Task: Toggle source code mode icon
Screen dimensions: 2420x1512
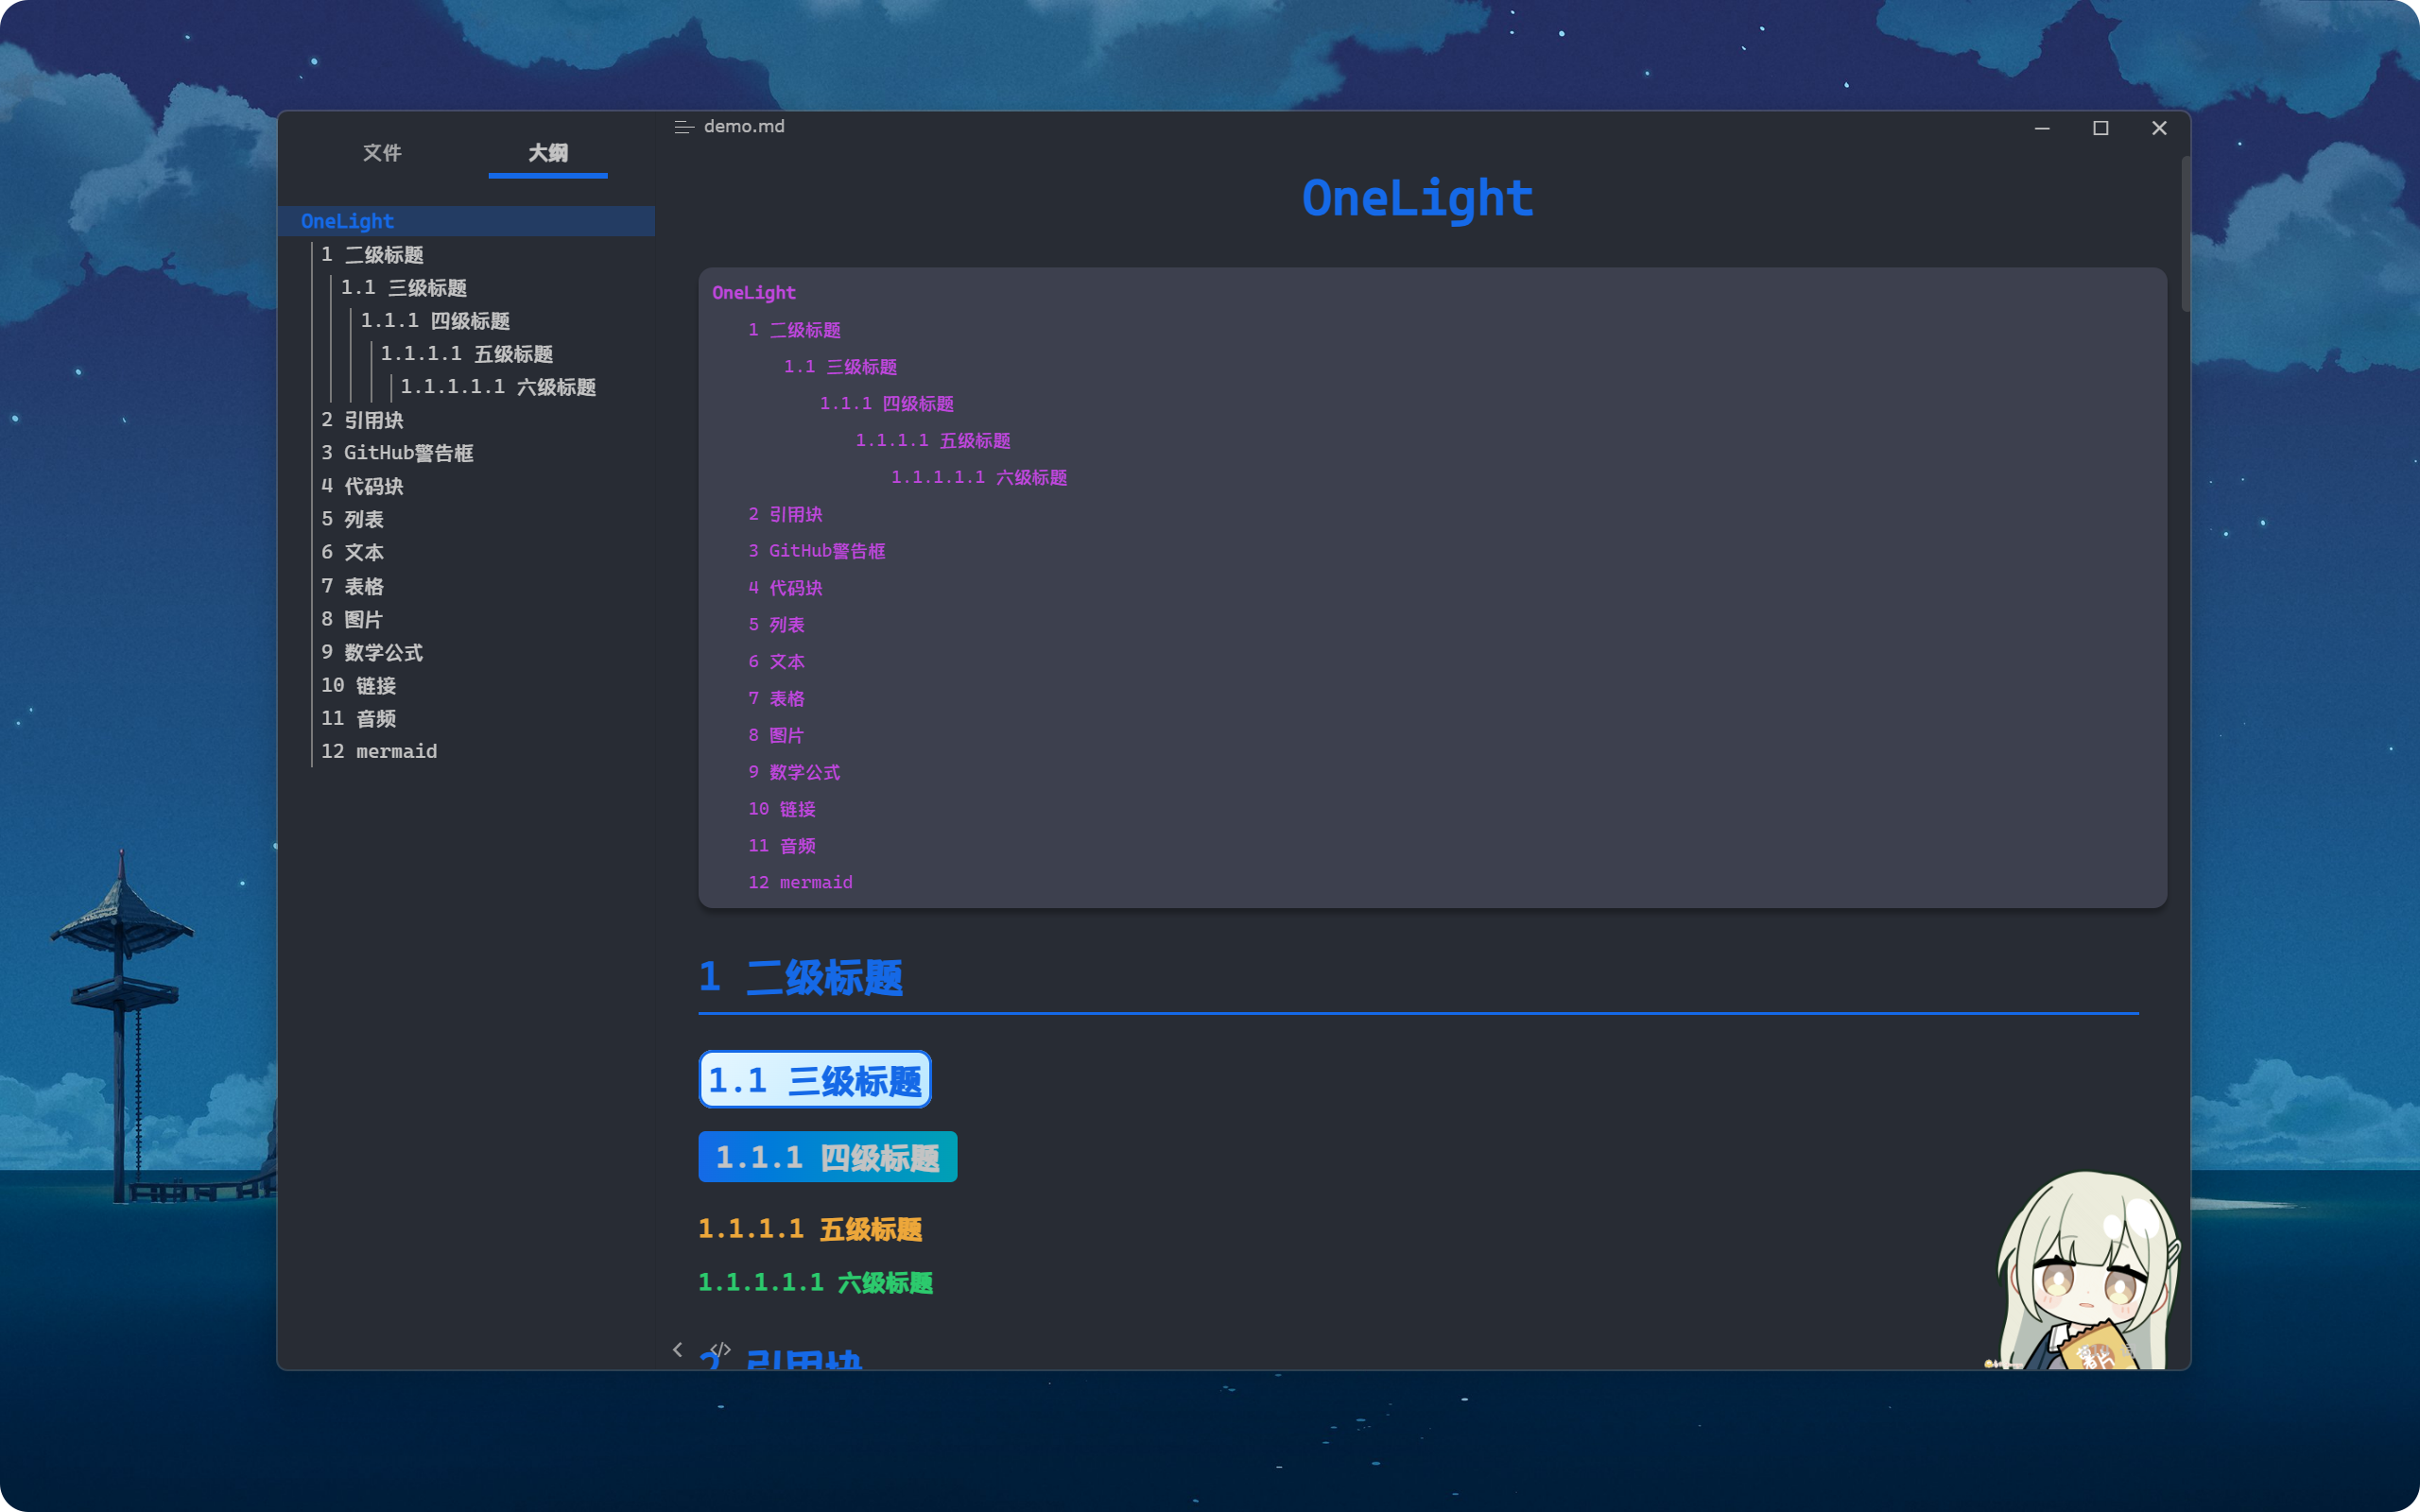Action: (720, 1349)
